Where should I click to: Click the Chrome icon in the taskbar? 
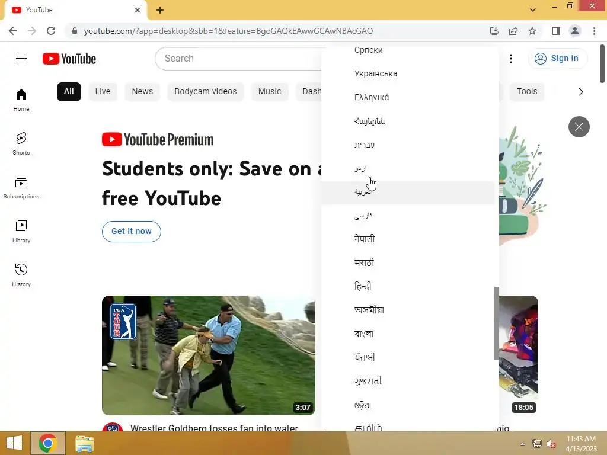click(x=47, y=443)
